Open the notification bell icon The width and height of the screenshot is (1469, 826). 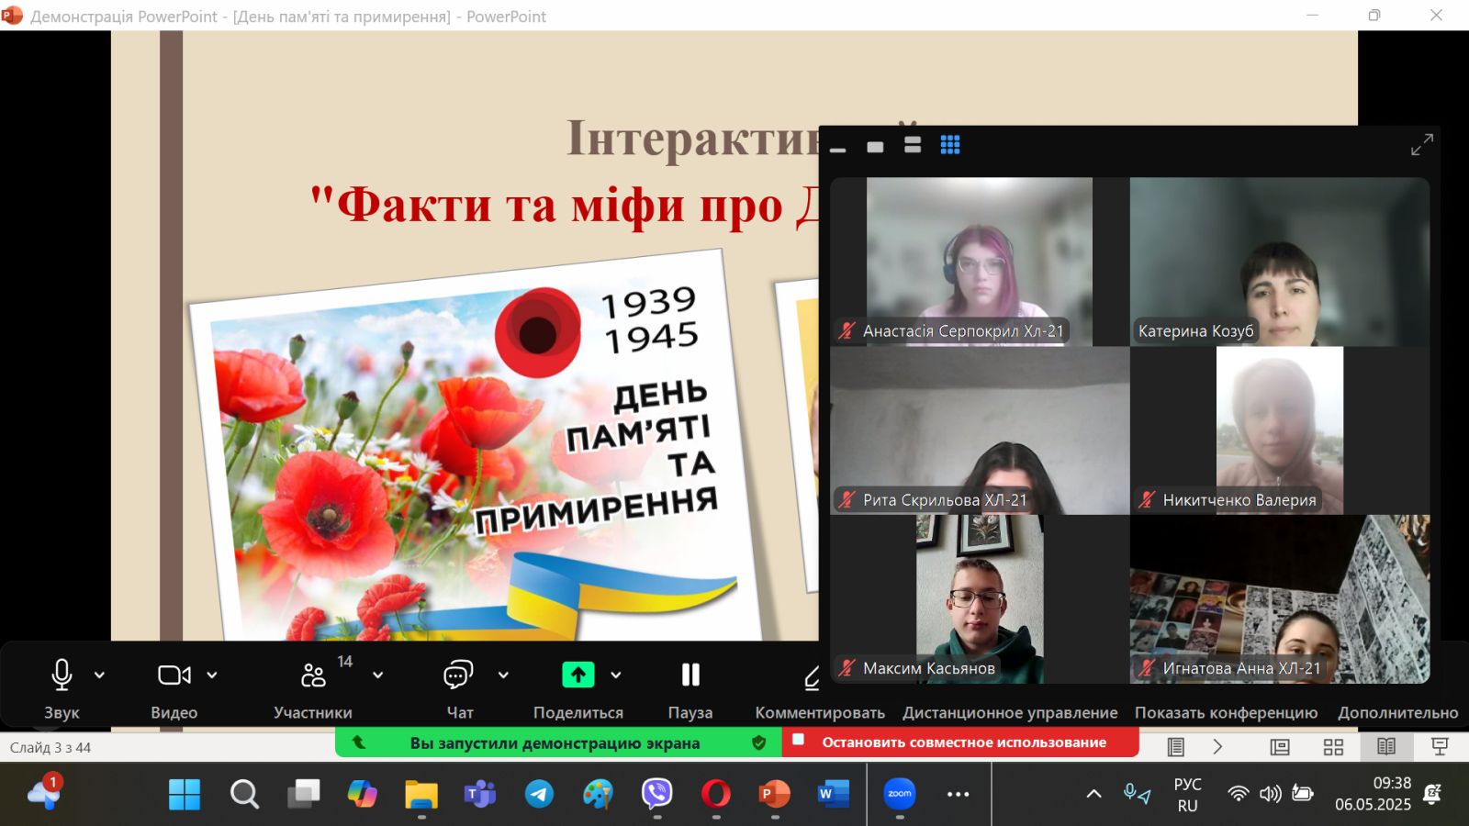(x=1432, y=794)
